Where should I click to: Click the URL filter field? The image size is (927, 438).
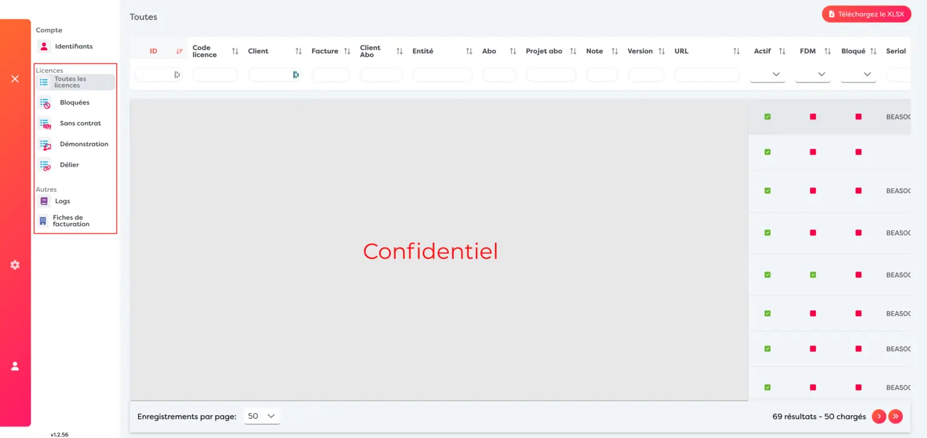707,75
